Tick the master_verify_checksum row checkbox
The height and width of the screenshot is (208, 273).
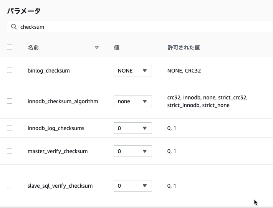pyautogui.click(x=10, y=151)
